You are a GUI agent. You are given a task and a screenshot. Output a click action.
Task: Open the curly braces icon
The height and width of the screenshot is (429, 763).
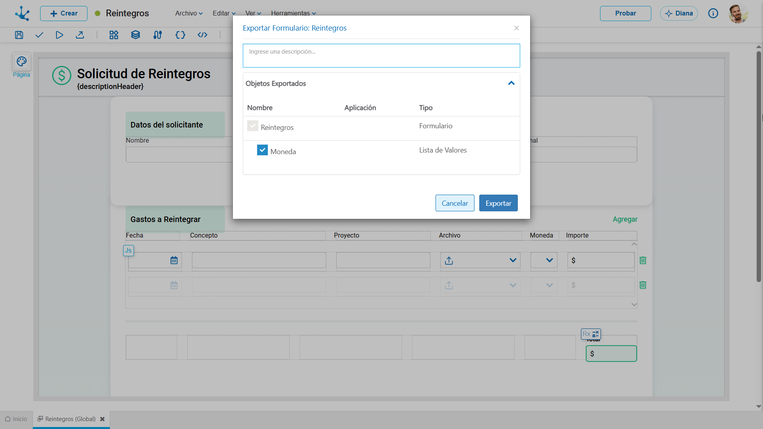(180, 35)
